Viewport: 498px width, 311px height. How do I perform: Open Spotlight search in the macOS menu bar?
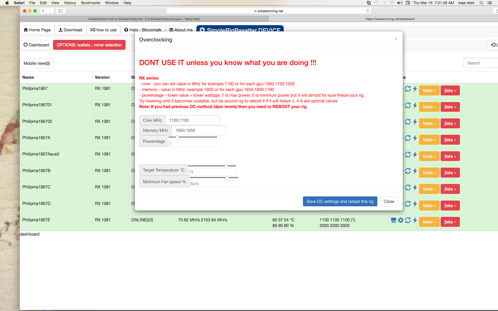pyautogui.click(x=481, y=3)
